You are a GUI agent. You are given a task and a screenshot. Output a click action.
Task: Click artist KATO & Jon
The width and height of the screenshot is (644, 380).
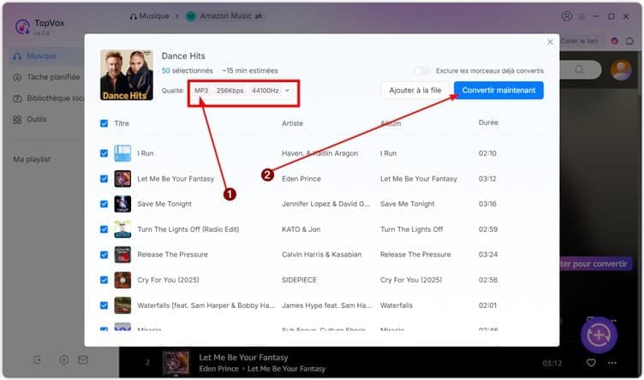pyautogui.click(x=301, y=229)
